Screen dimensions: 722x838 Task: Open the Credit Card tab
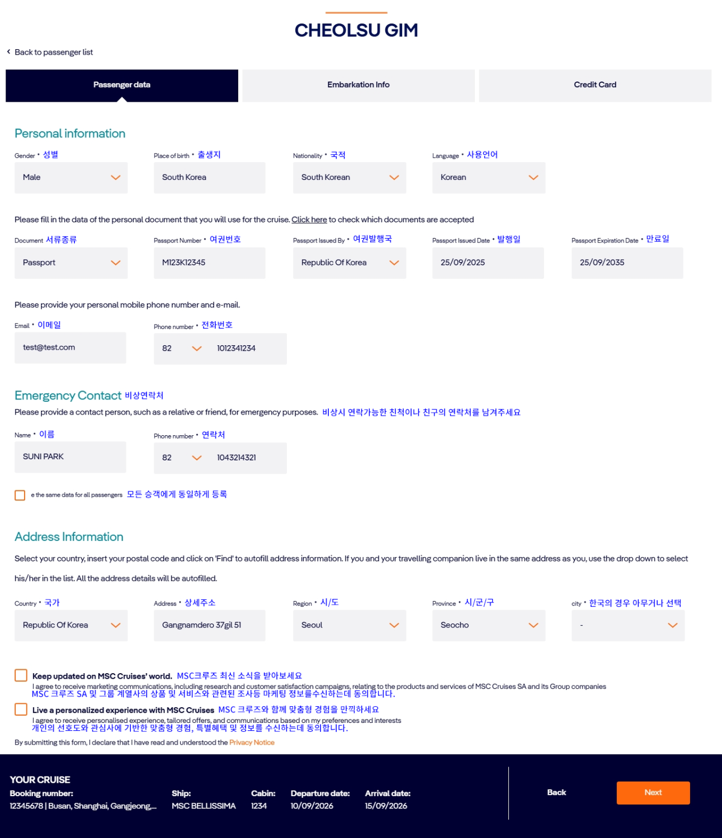[595, 85]
